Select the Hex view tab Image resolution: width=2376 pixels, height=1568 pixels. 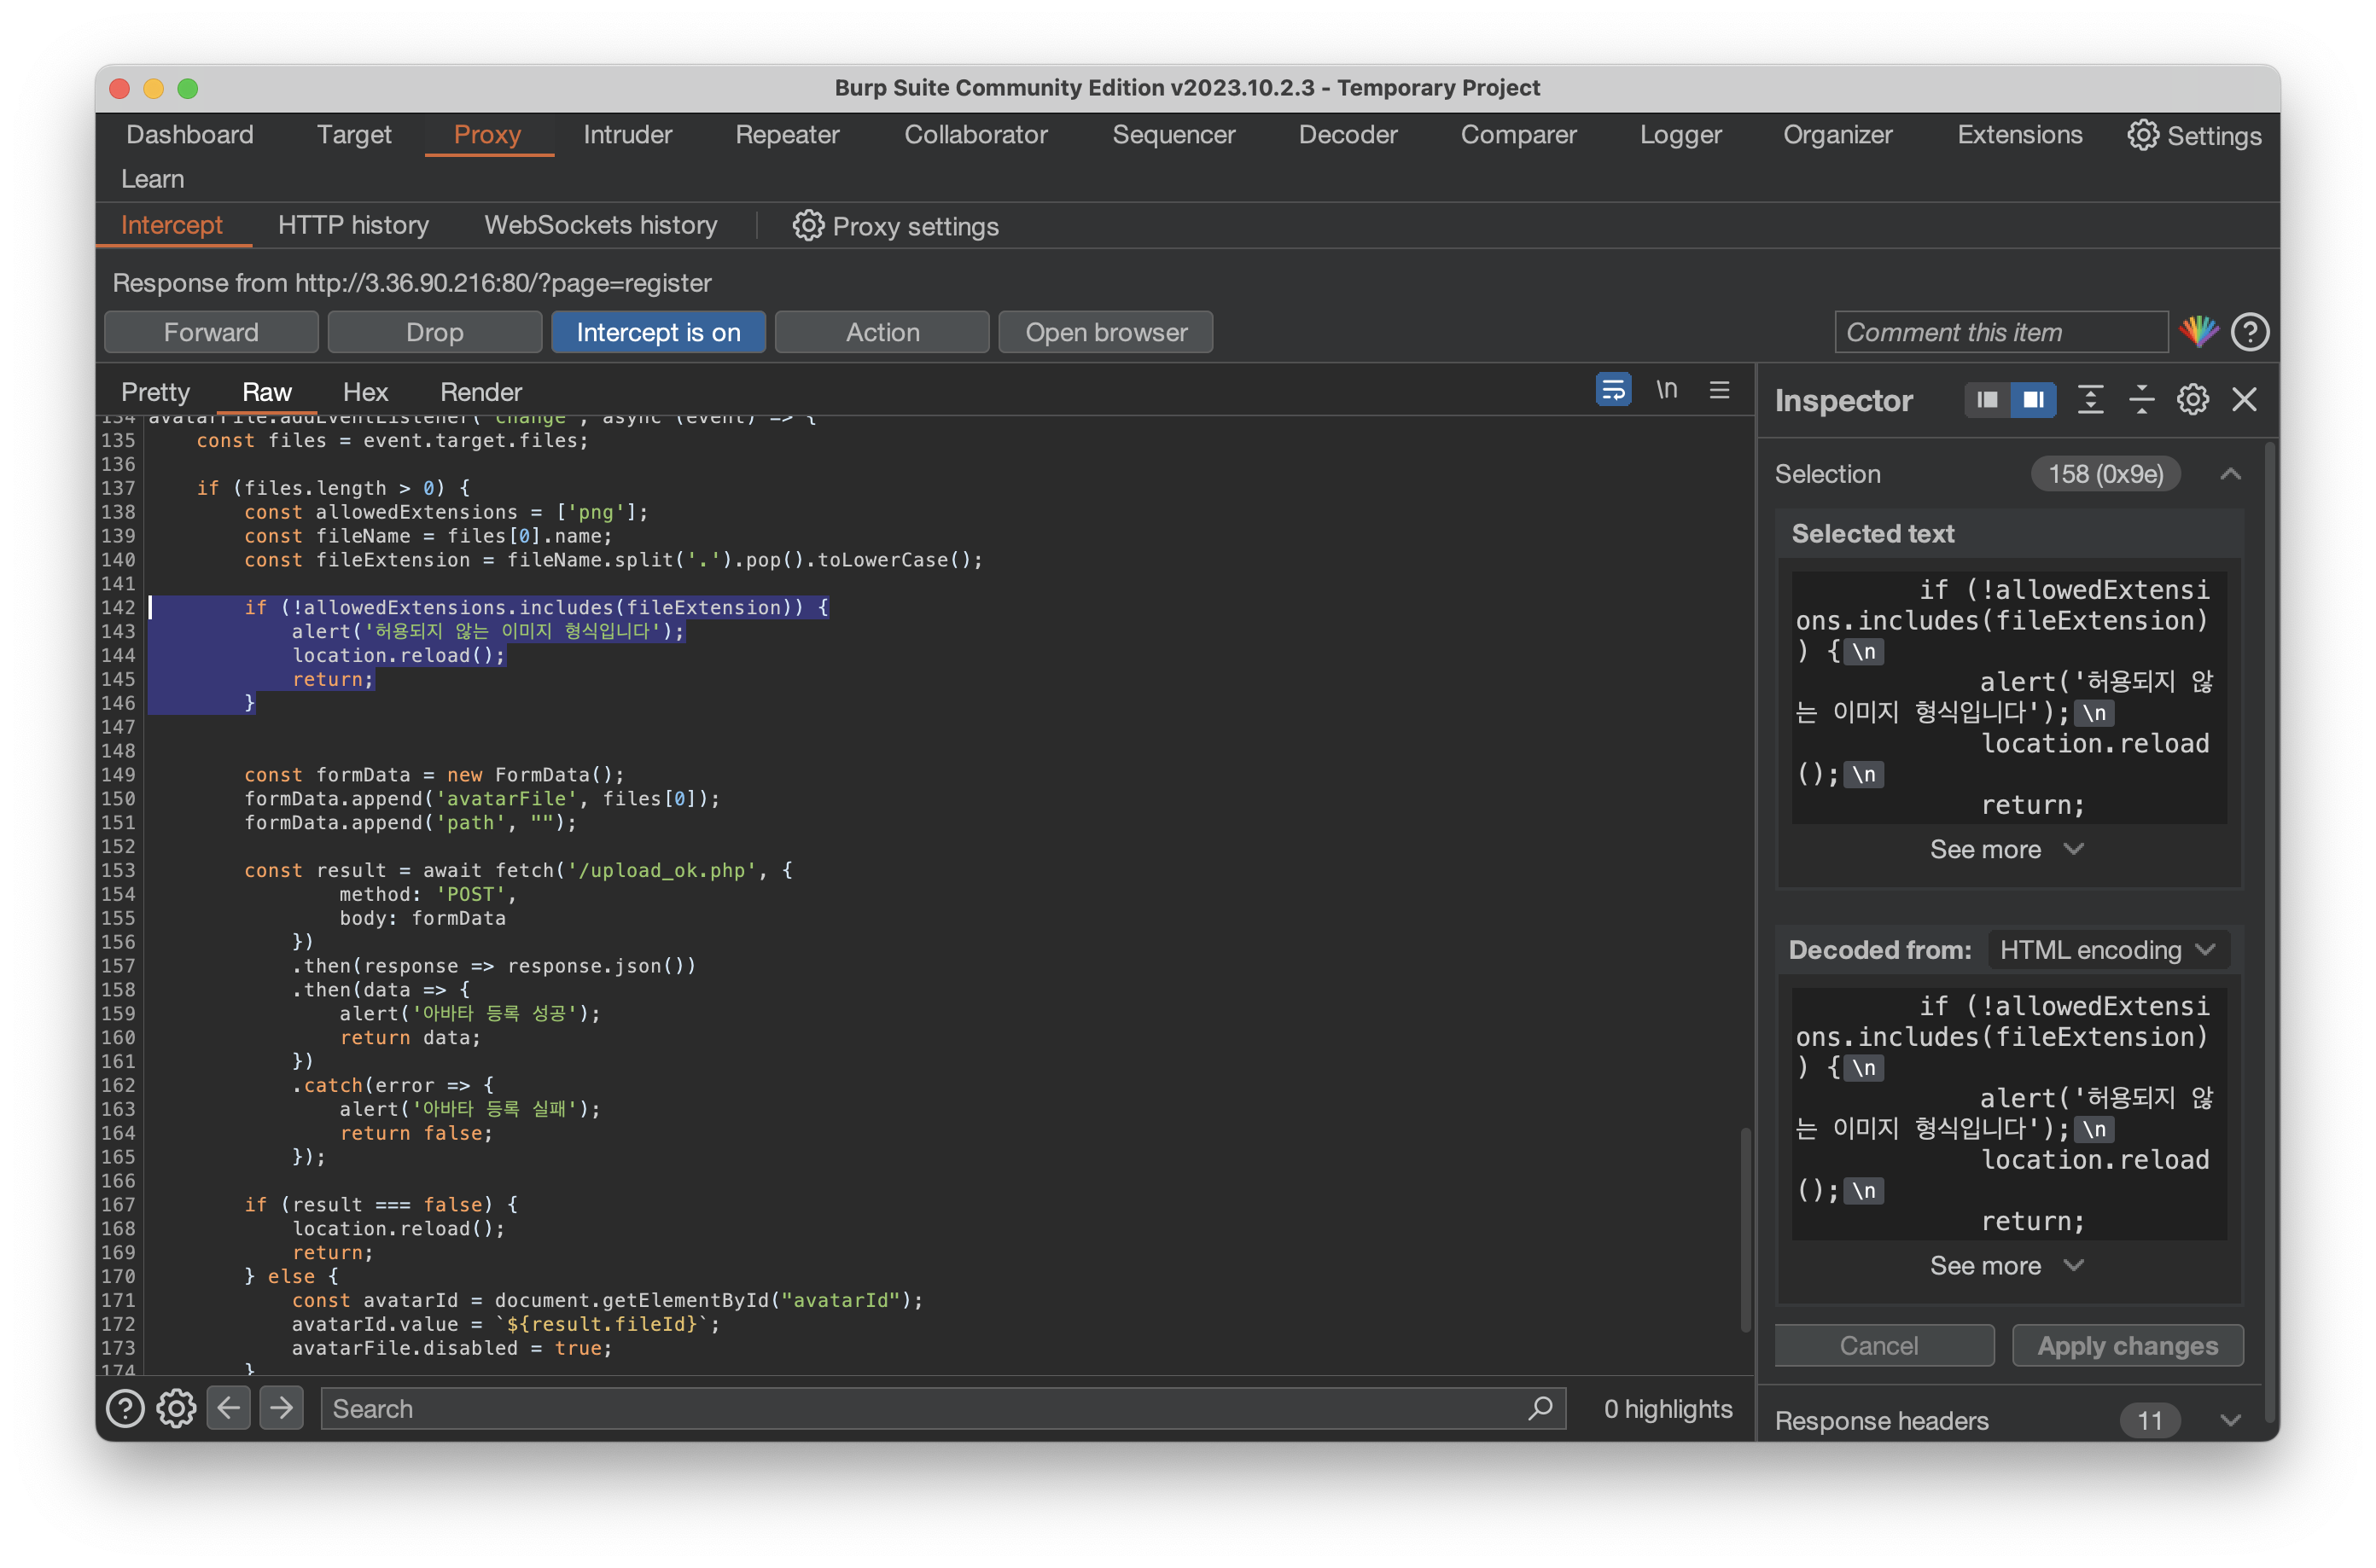(365, 392)
